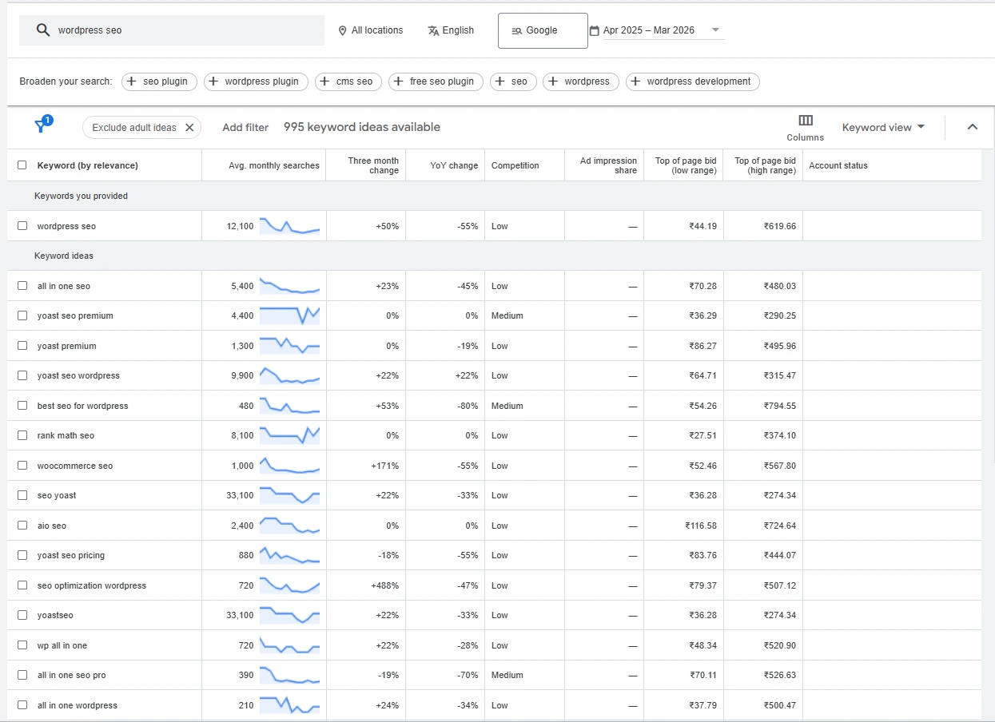This screenshot has height=722, width=995.
Task: Click 'all in one seo pro' keyword
Action: (x=71, y=675)
